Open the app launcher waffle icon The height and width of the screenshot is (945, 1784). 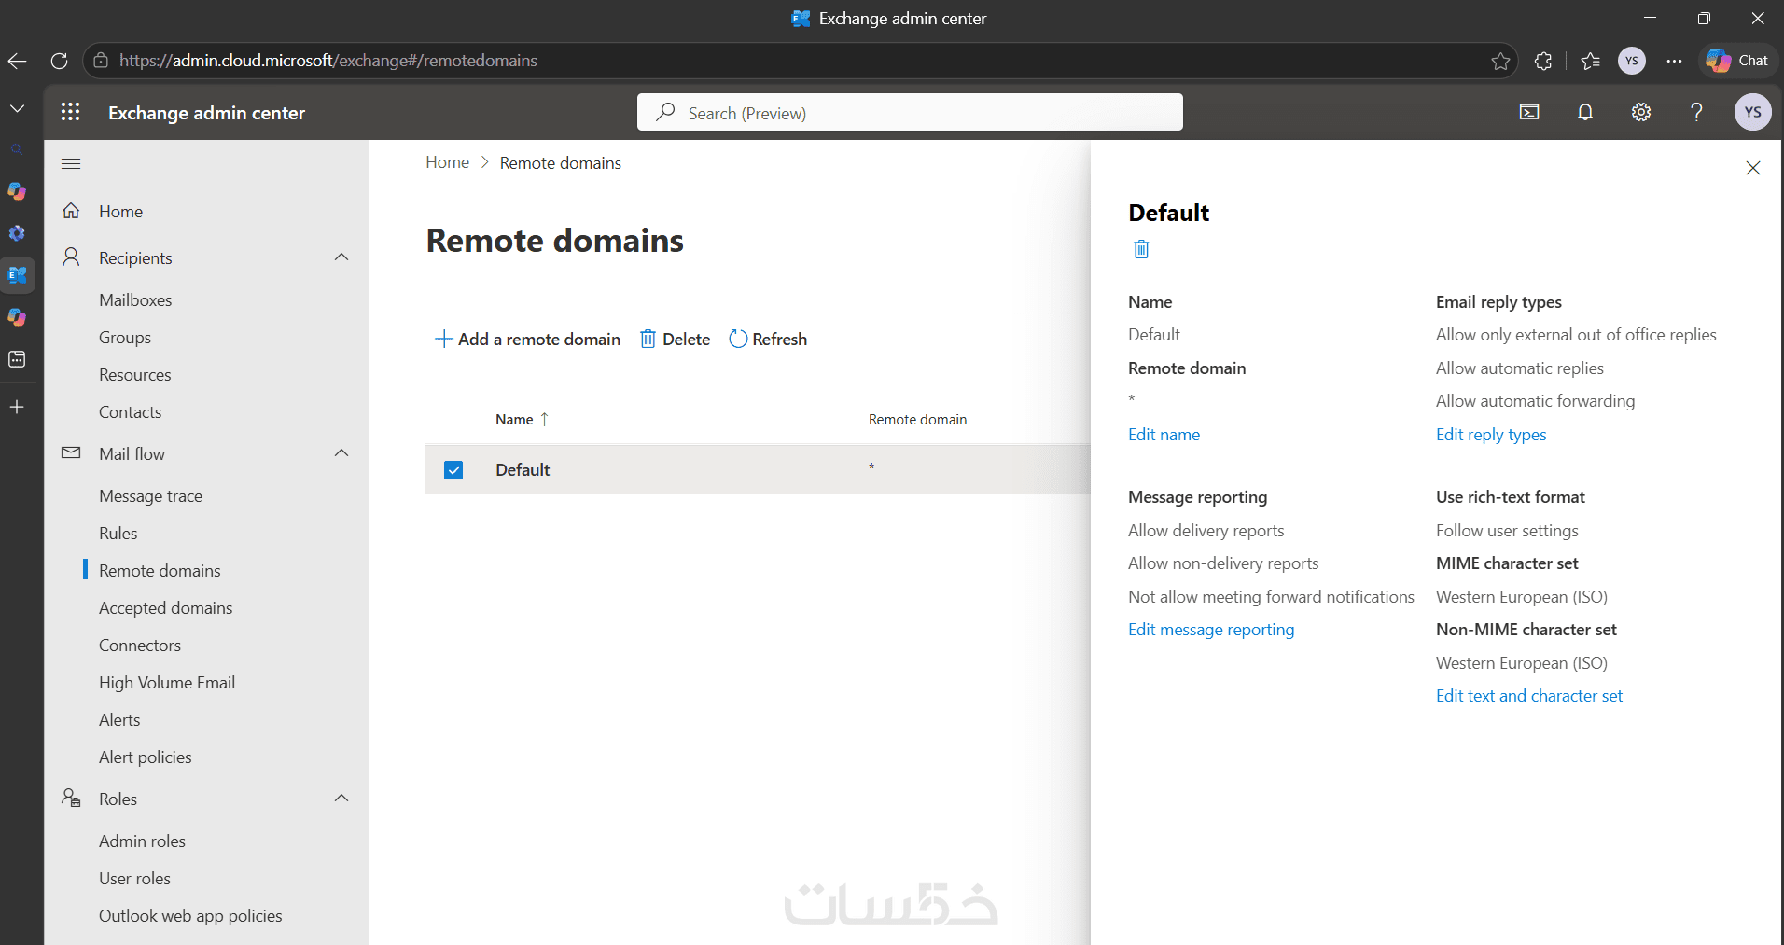(x=70, y=113)
